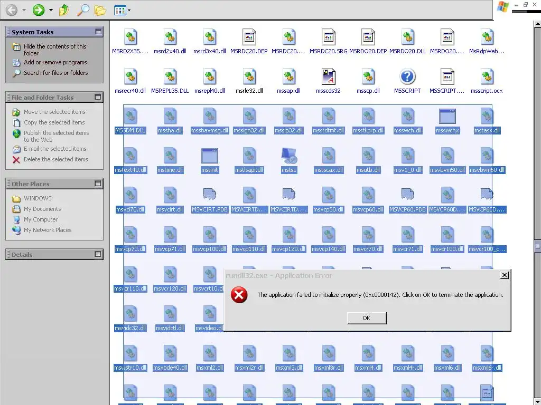This screenshot has width=541, height=405.
Task: Open My Computer in Other Places
Action: tap(40, 219)
